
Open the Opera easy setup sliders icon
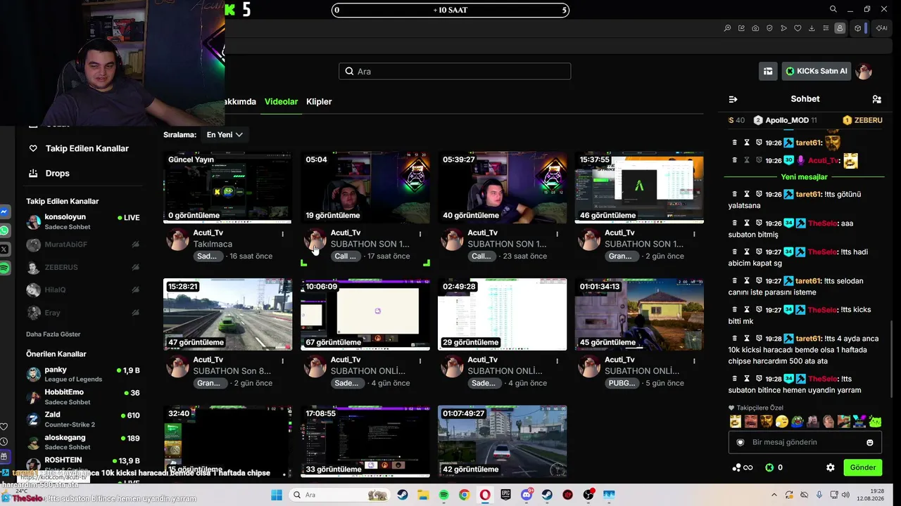(826, 28)
